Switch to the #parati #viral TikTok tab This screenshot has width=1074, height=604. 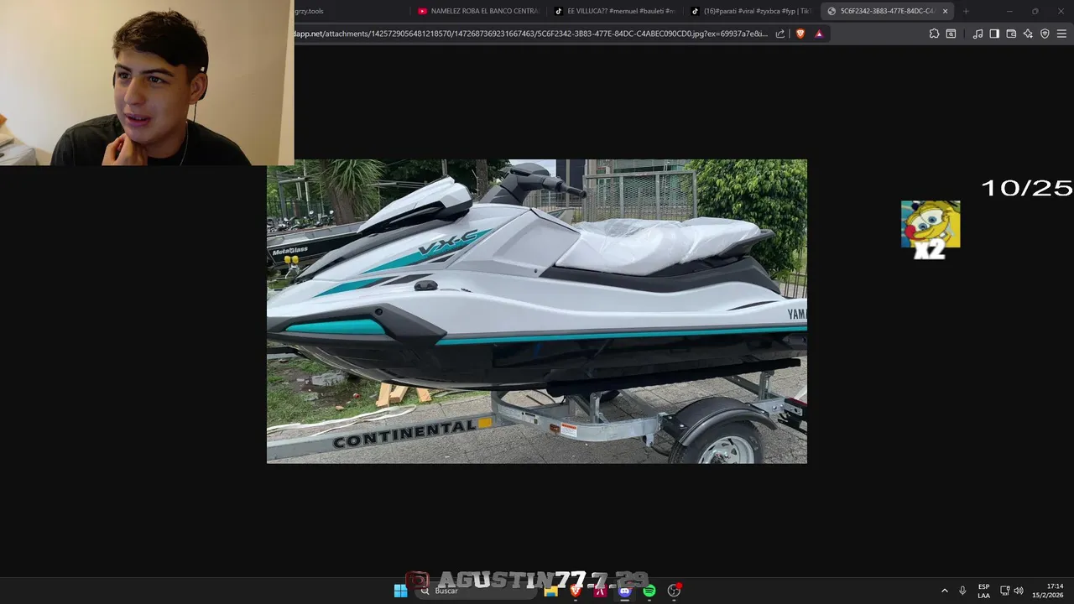coord(750,11)
